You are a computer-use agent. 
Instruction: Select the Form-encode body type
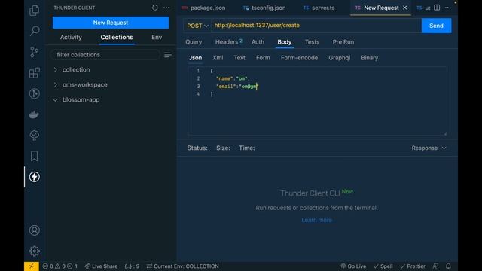coord(299,58)
